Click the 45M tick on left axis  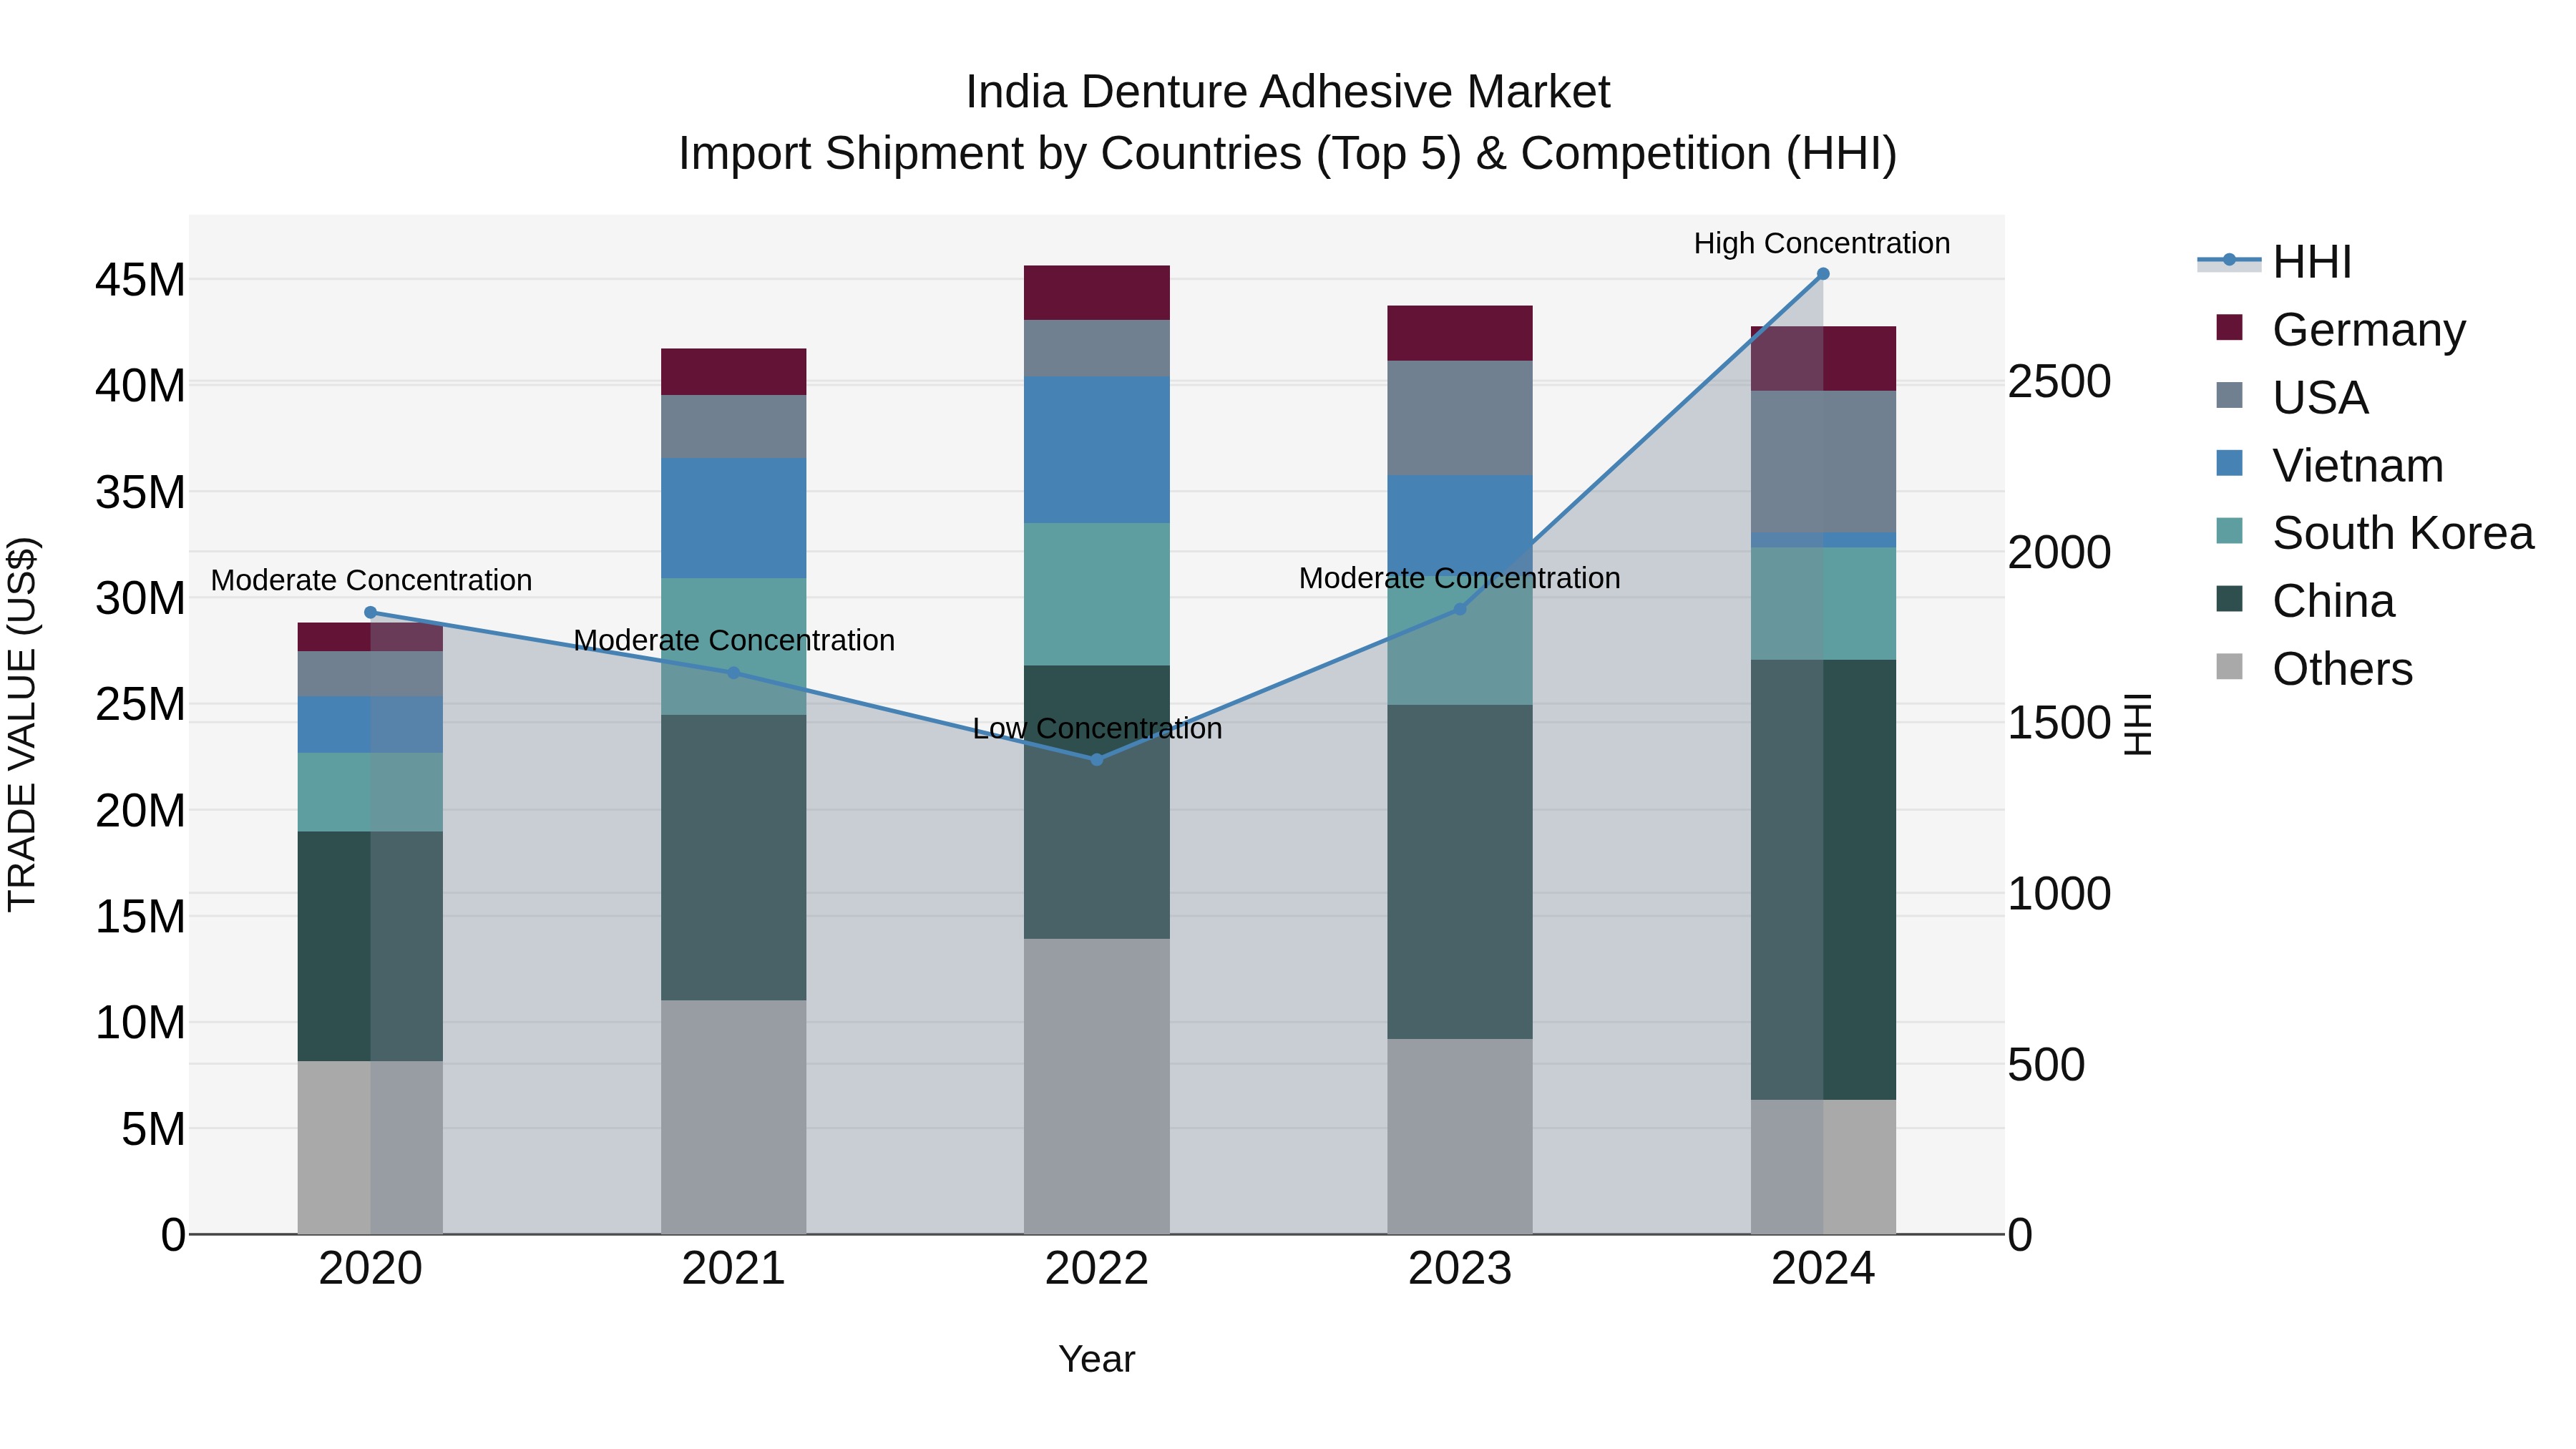click(x=141, y=280)
